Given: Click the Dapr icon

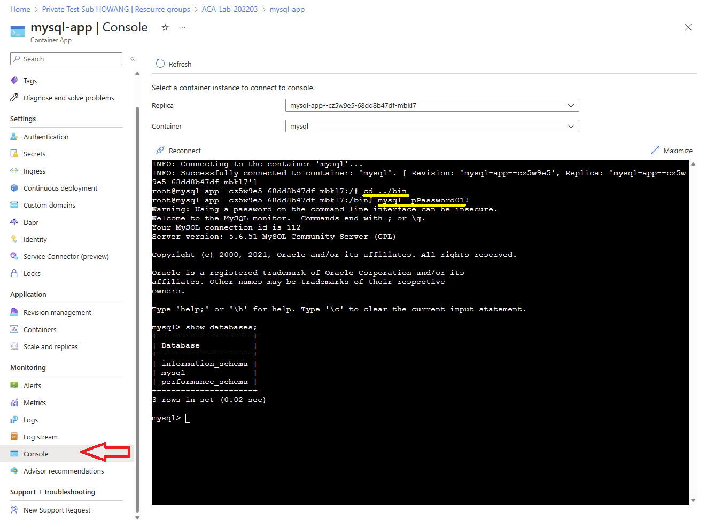Looking at the screenshot, I should pyautogui.click(x=14, y=222).
